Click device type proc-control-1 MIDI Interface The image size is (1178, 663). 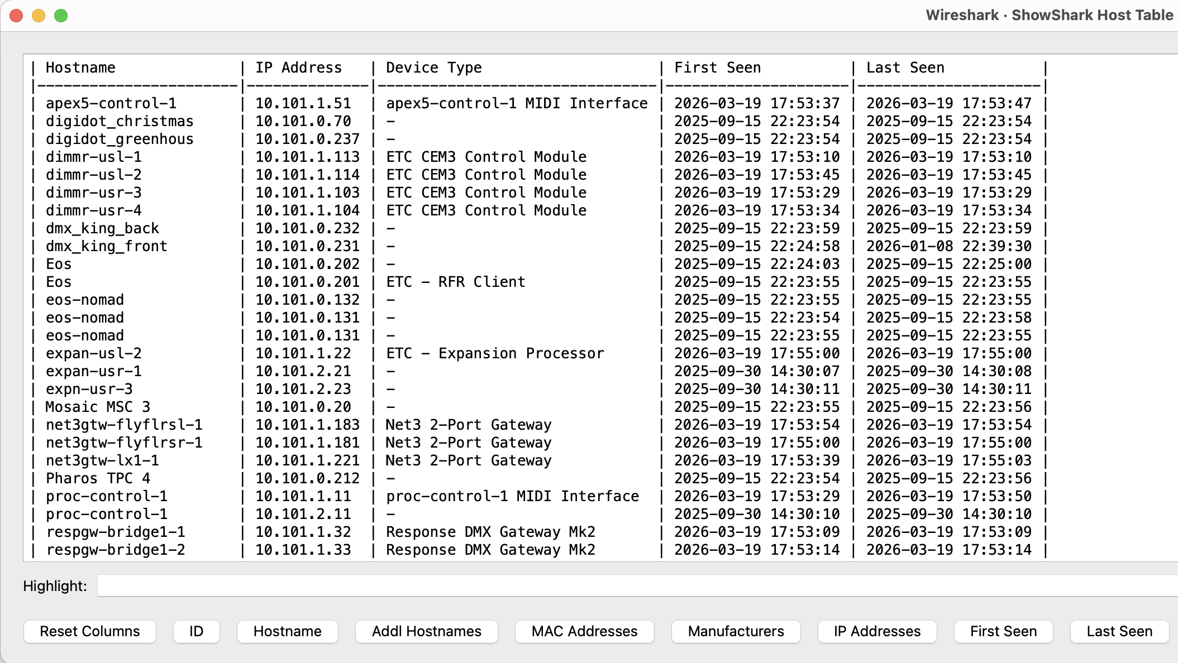512,496
